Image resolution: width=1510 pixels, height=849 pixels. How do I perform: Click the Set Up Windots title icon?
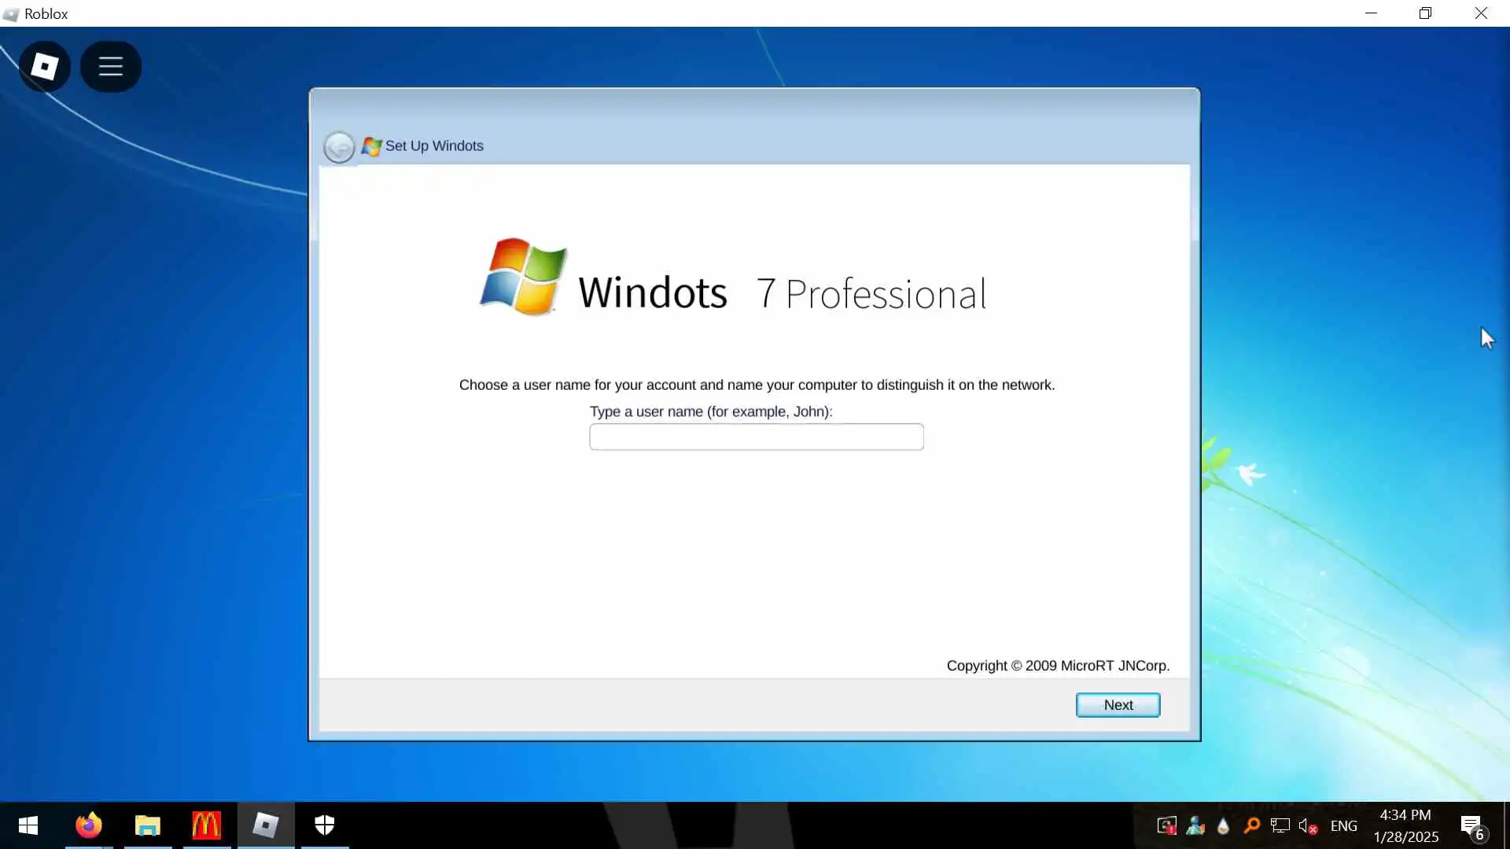(x=371, y=146)
